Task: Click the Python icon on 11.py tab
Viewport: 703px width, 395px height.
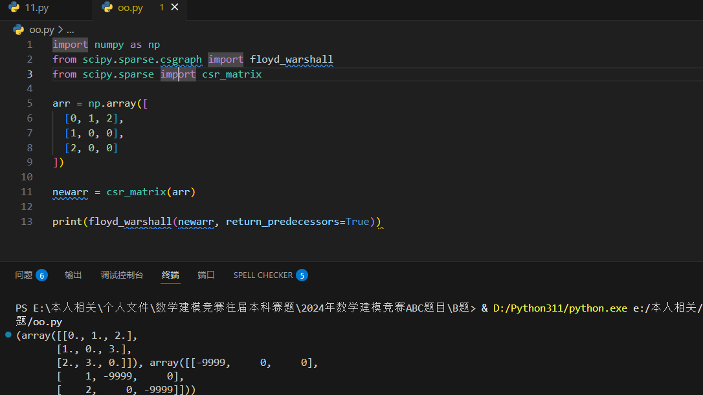Action: (14, 7)
